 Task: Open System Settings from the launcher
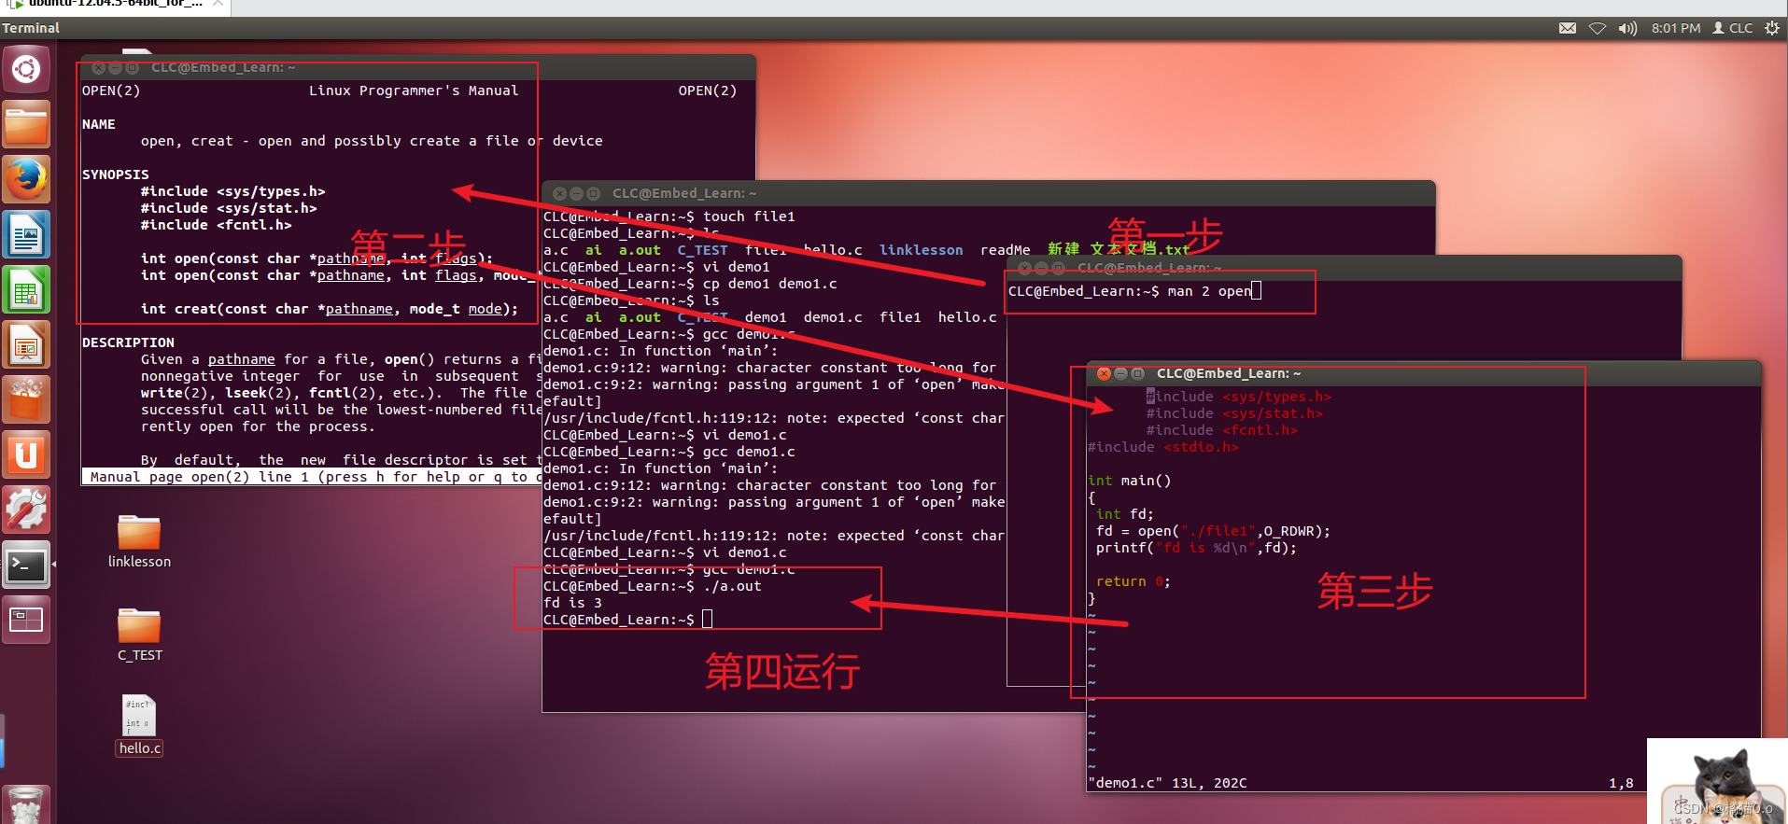coord(26,510)
